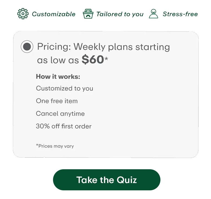
Task: Click the words "as low as"
Action: tap(58, 60)
